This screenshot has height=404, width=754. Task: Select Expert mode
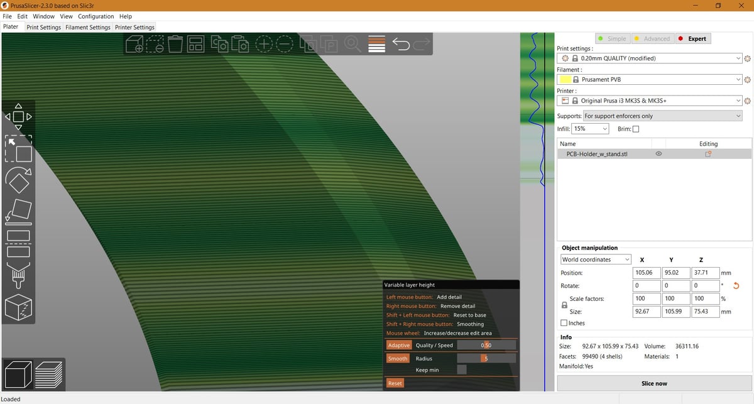coord(693,38)
